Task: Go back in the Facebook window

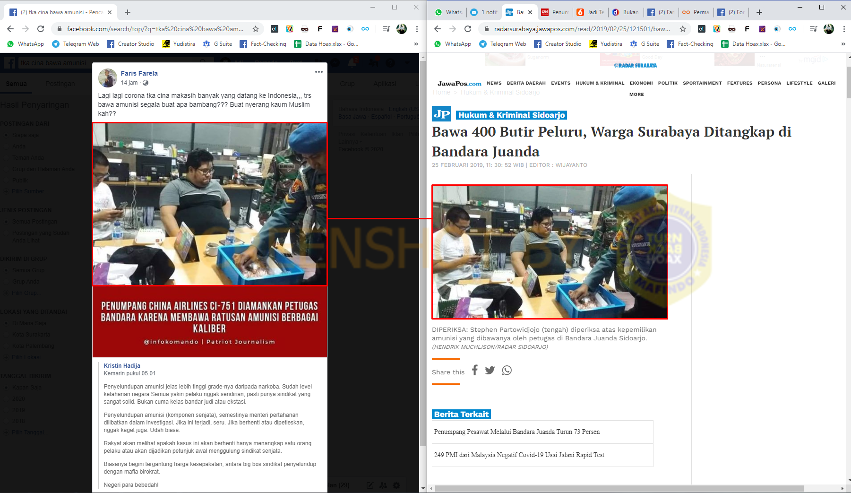Action: (10, 29)
